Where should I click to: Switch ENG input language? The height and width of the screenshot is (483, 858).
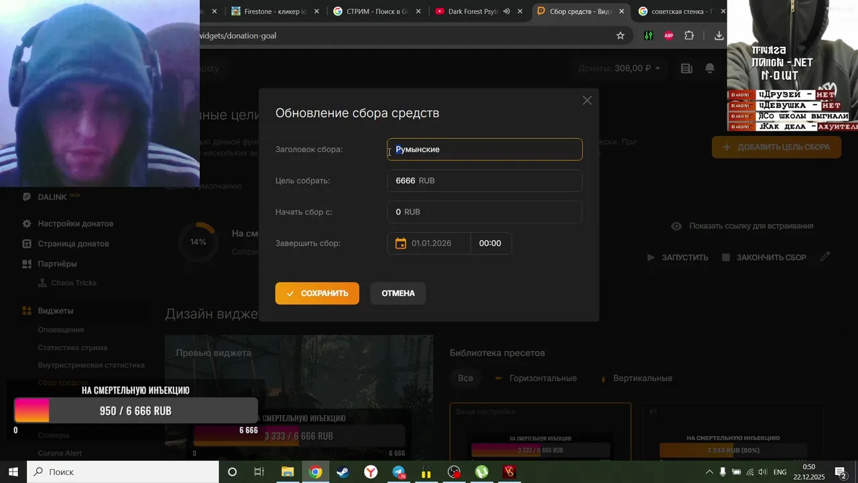pyautogui.click(x=780, y=472)
